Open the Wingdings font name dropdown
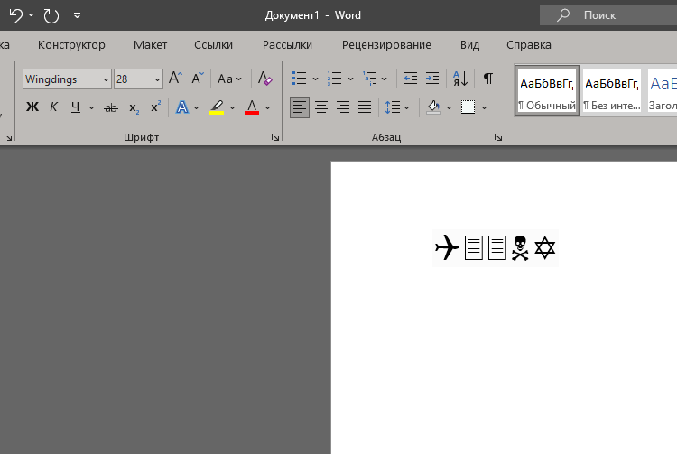 pos(106,79)
